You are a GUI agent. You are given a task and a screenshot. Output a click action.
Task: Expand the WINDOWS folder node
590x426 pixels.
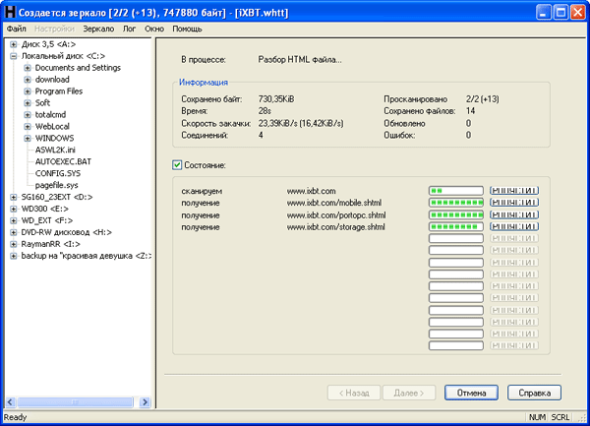click(x=28, y=138)
